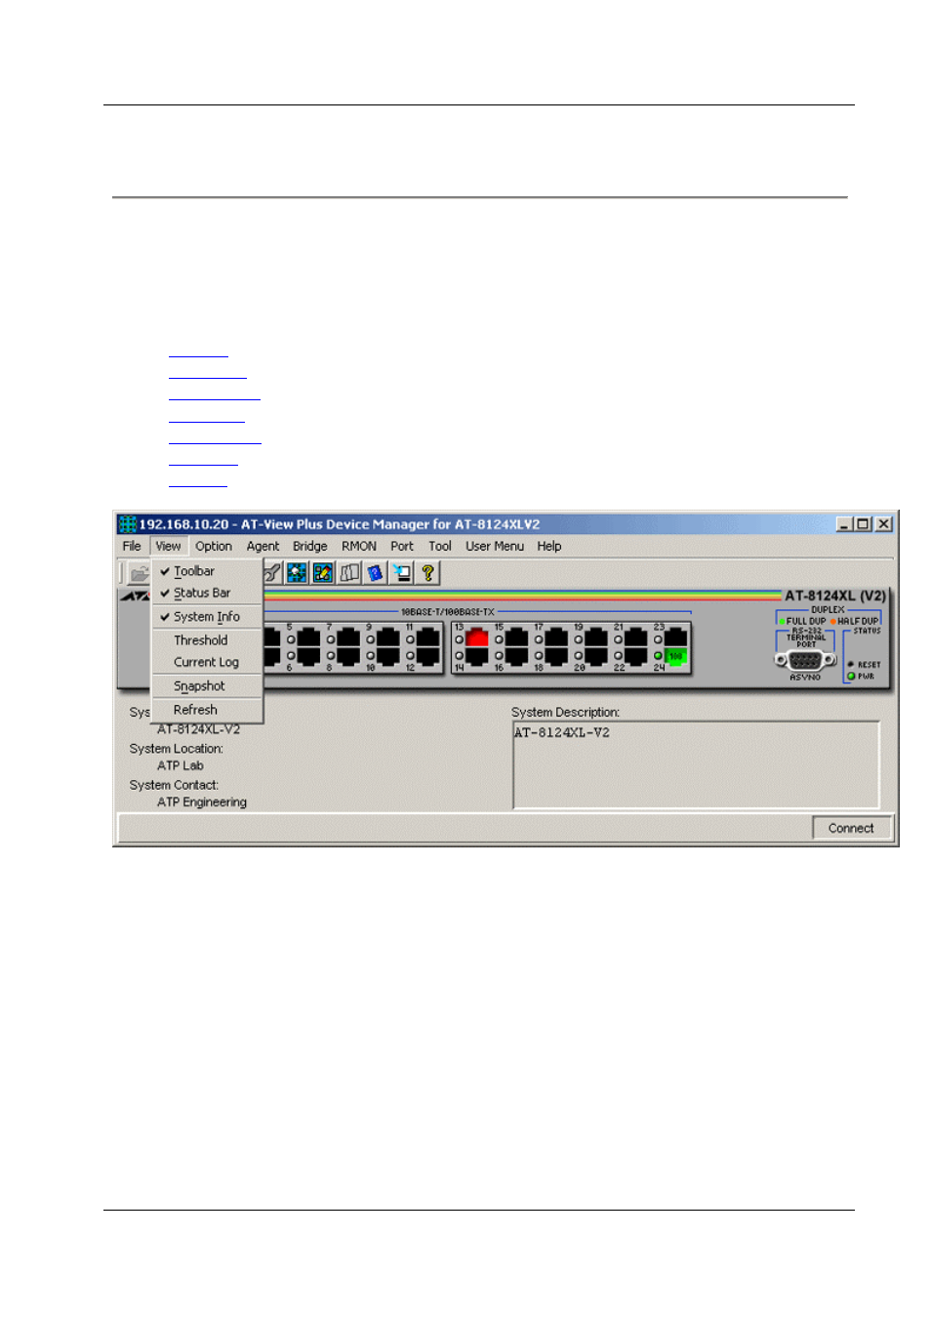This screenshot has width=931, height=1318.
Task: Close the Device Manager window
Action: click(883, 524)
